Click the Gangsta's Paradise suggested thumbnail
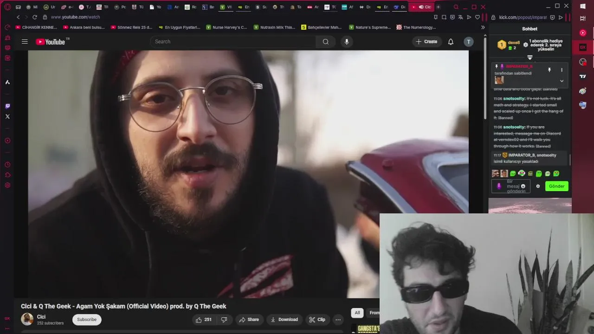Image resolution: width=594 pixels, height=334 pixels. point(366,329)
